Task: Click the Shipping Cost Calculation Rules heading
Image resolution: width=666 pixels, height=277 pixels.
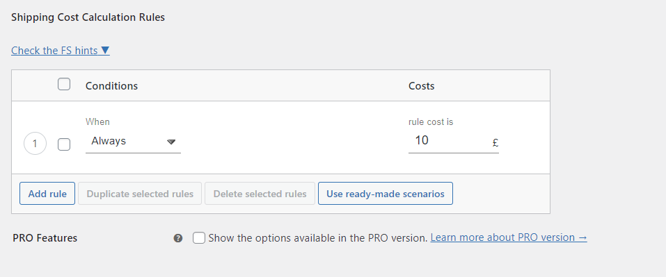Action: click(88, 17)
